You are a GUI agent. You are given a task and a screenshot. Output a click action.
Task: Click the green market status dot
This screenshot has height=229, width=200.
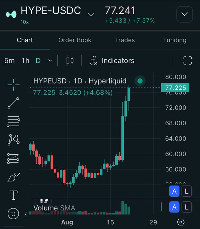coord(140,81)
